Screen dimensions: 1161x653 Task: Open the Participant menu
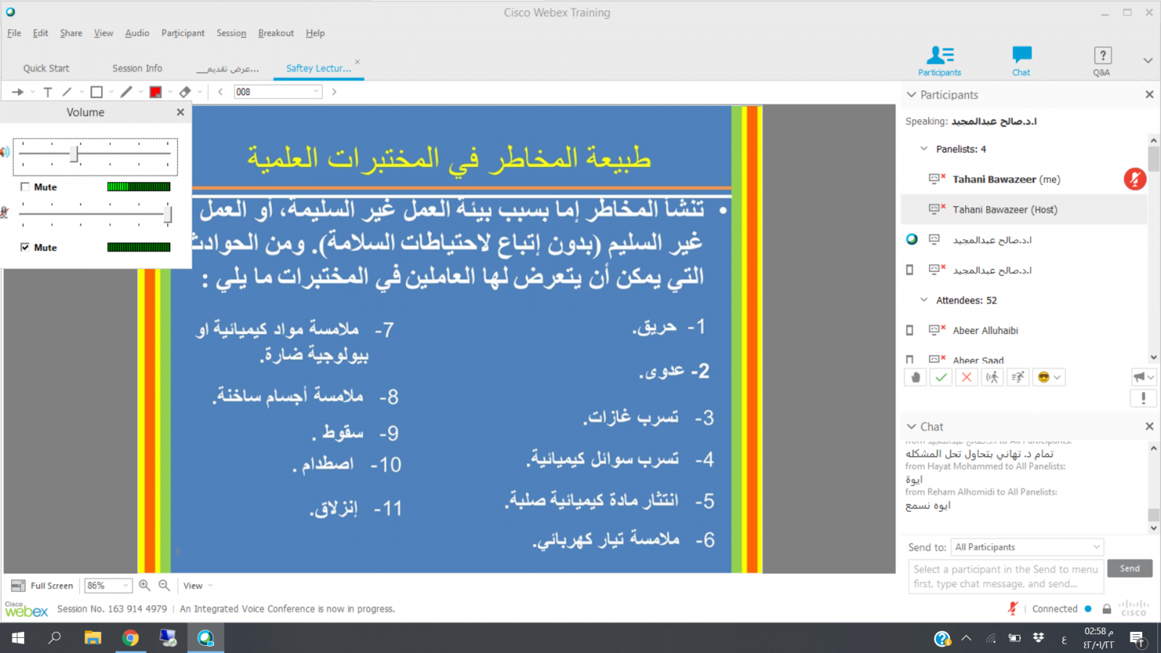[x=183, y=33]
